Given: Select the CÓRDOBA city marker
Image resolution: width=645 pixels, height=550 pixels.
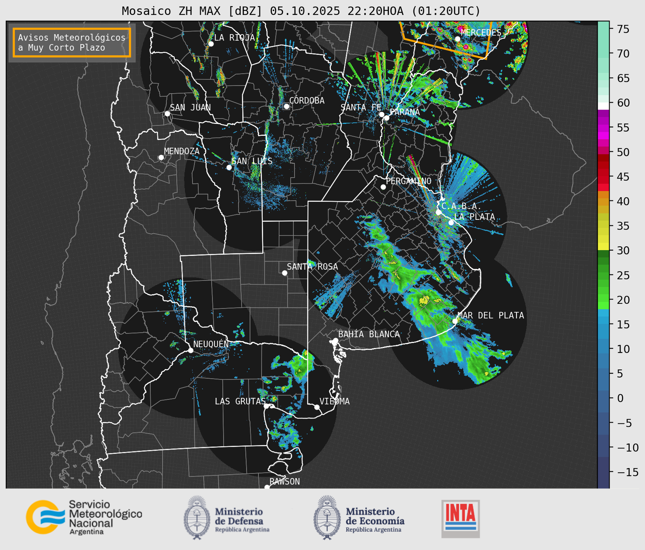Looking at the screenshot, I should [286, 106].
